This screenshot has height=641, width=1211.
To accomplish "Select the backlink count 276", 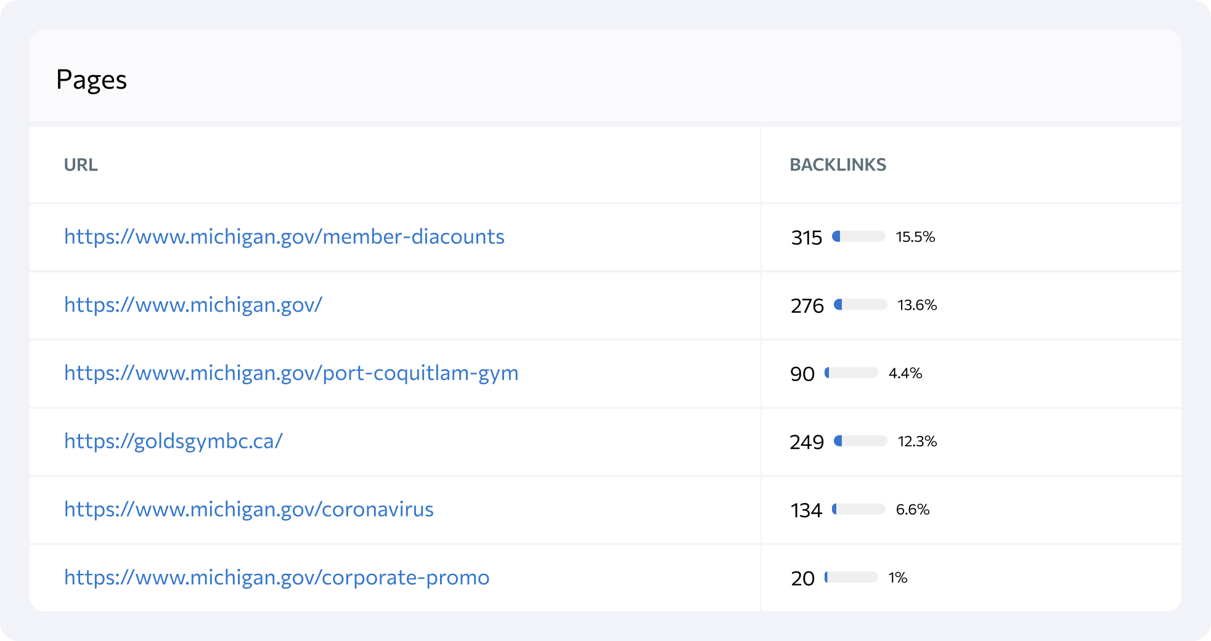I will pos(807,306).
